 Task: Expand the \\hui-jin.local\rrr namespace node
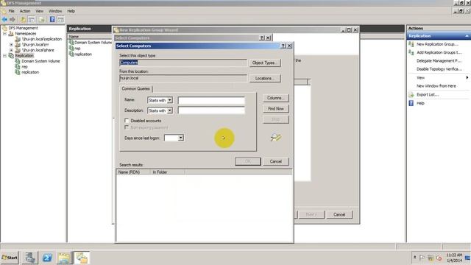(x=11, y=44)
